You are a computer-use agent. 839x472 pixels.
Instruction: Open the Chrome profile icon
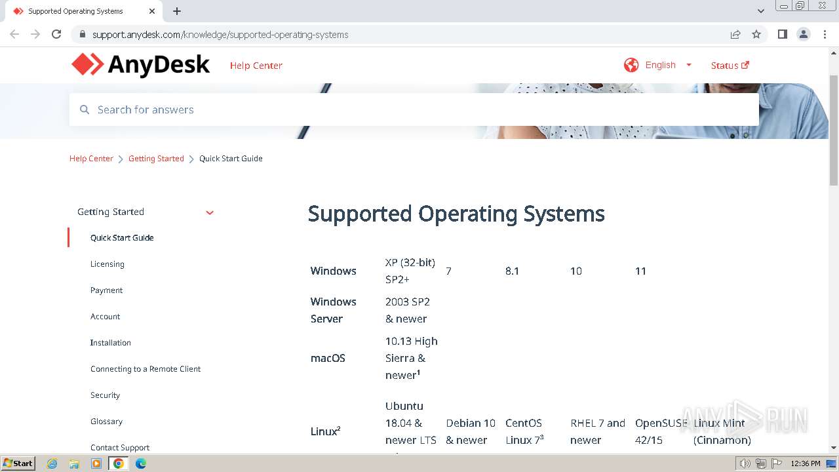[804, 34]
